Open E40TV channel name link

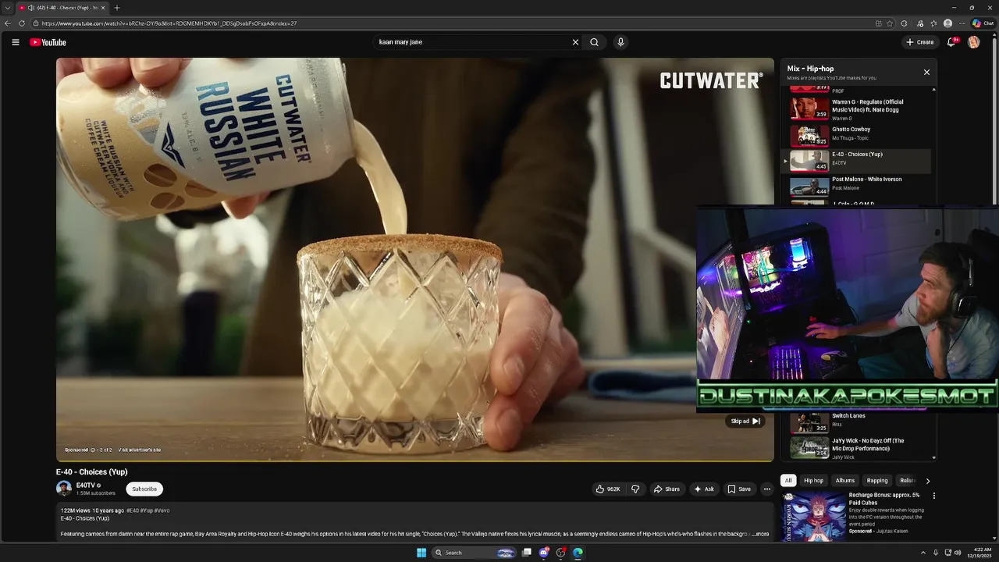tap(86, 486)
